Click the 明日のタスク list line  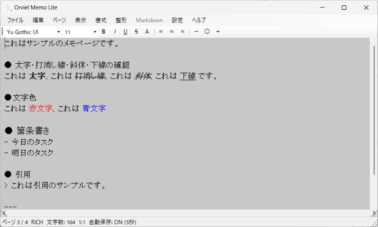29,153
